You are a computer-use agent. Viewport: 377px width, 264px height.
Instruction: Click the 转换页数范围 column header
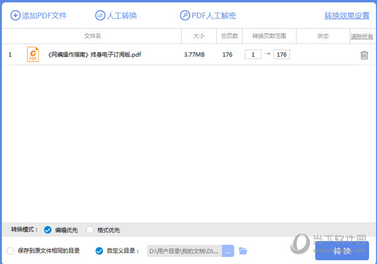269,36
